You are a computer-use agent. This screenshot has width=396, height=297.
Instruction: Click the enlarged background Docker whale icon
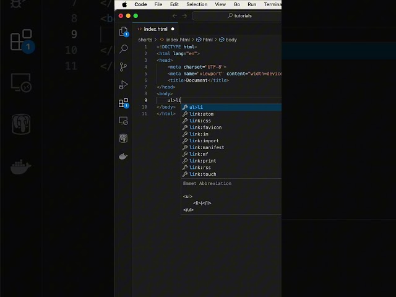[x=20, y=166]
